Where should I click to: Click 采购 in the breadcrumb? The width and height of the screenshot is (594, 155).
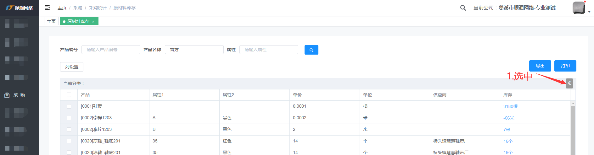point(78,8)
